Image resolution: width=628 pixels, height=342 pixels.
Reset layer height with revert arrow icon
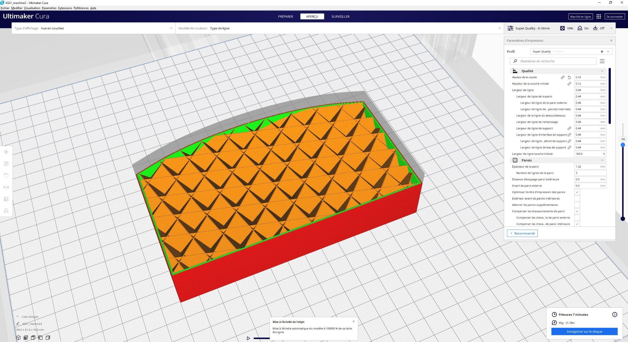point(569,78)
